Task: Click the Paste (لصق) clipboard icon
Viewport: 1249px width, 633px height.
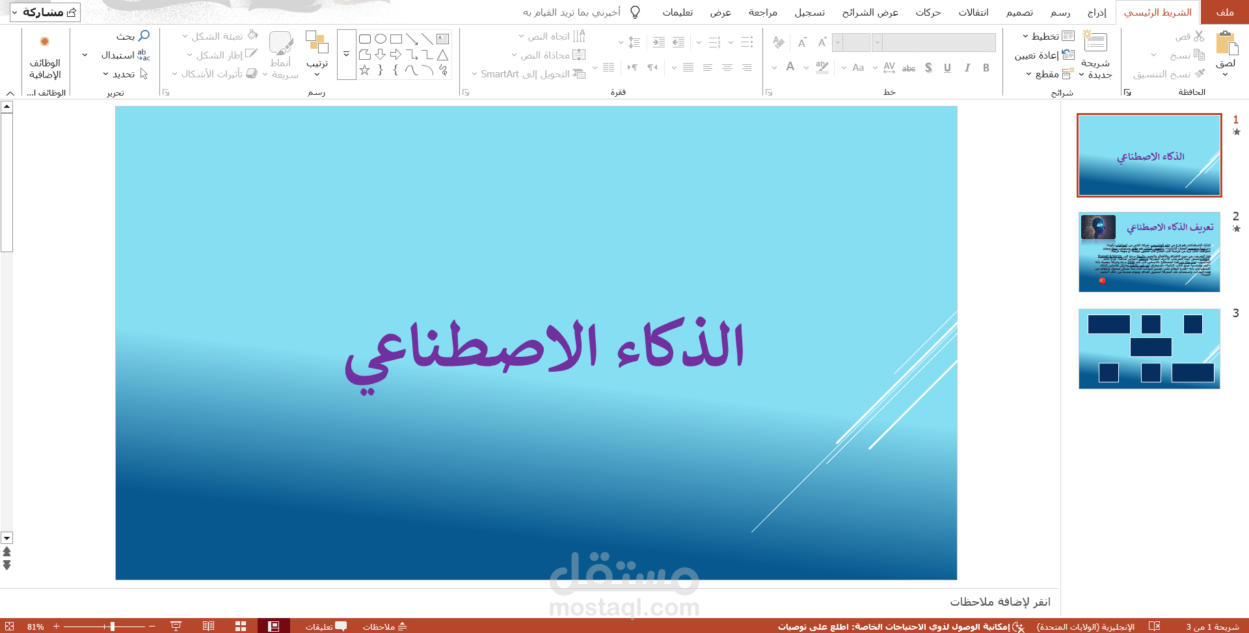Action: (x=1226, y=43)
